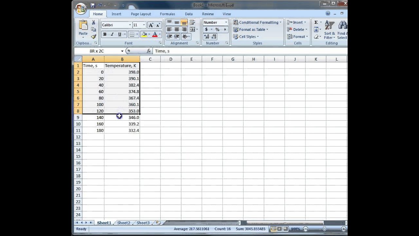Apply Percent Style format
The height and width of the screenshot is (236, 419).
[217, 29]
